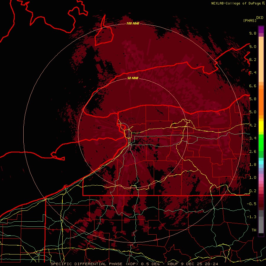Click the 1.8 scale label
The image size is (266, 266).
253,165
